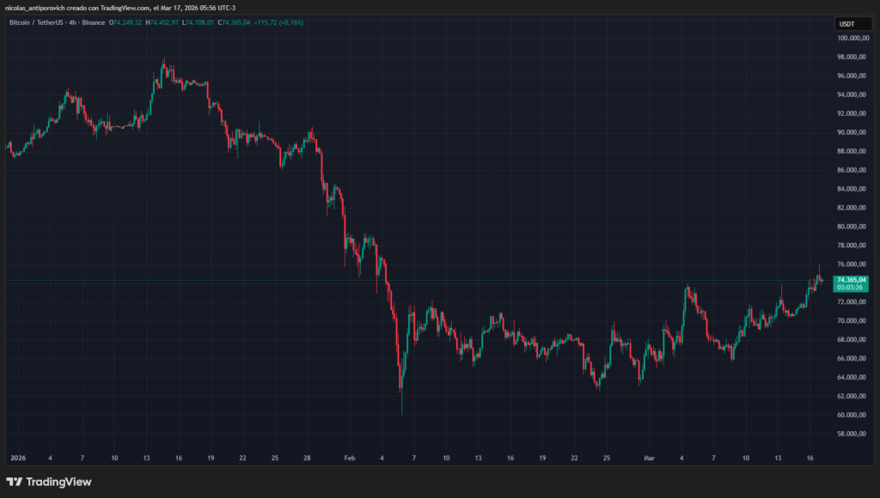
Task: Click the TradingView logo icon
Action: (15, 483)
